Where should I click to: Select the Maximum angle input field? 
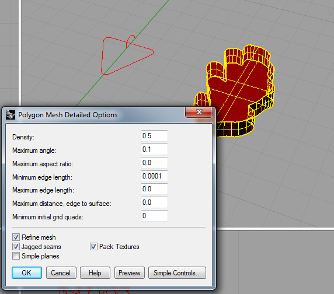click(154, 149)
